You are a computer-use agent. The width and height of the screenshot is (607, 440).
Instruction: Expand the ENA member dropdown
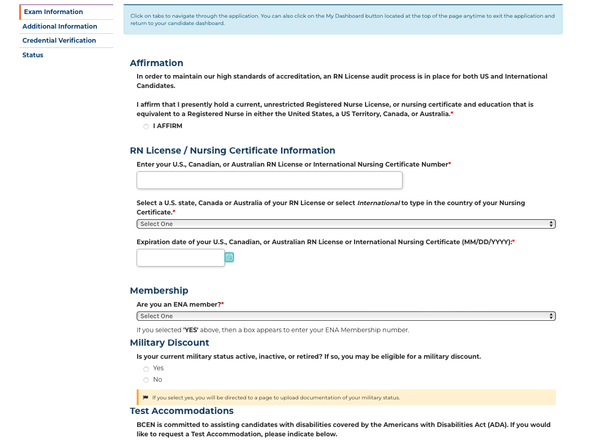pyautogui.click(x=346, y=316)
